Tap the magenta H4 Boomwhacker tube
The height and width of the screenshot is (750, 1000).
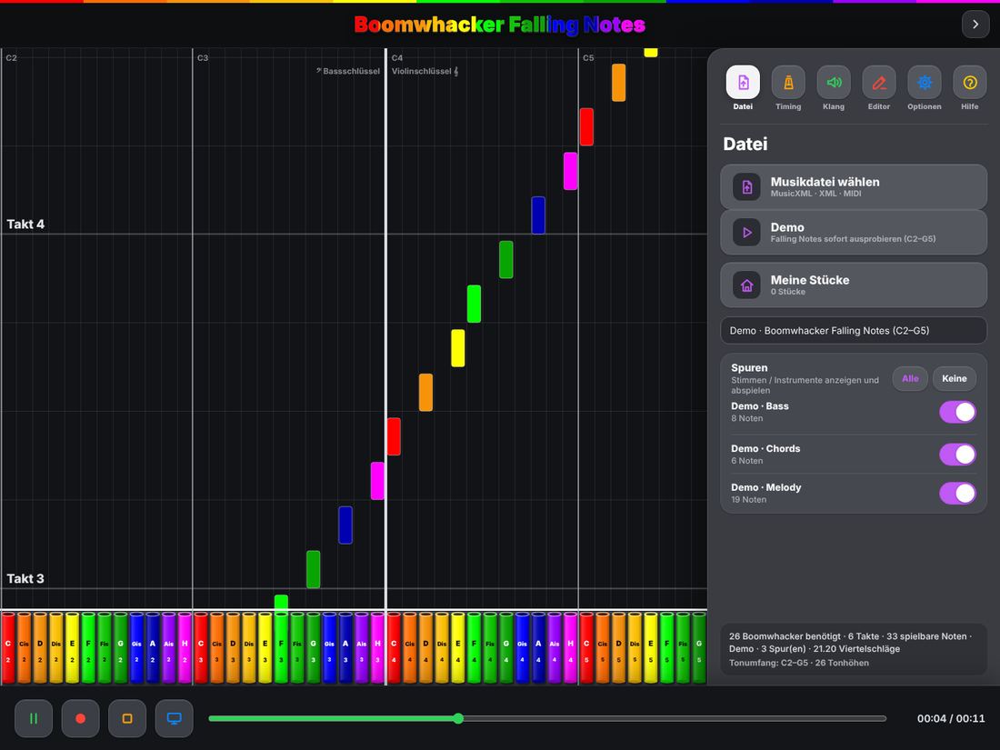pyautogui.click(x=570, y=647)
